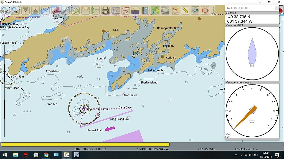Click the Zoom In toolbar icon
Screen dimensions: 284x159
5,10
